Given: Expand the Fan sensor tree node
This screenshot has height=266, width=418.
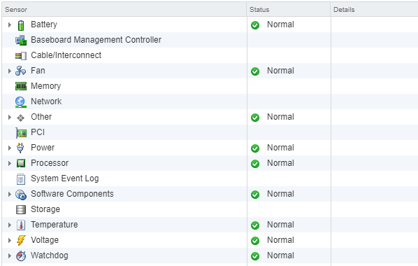Looking at the screenshot, I should point(10,71).
